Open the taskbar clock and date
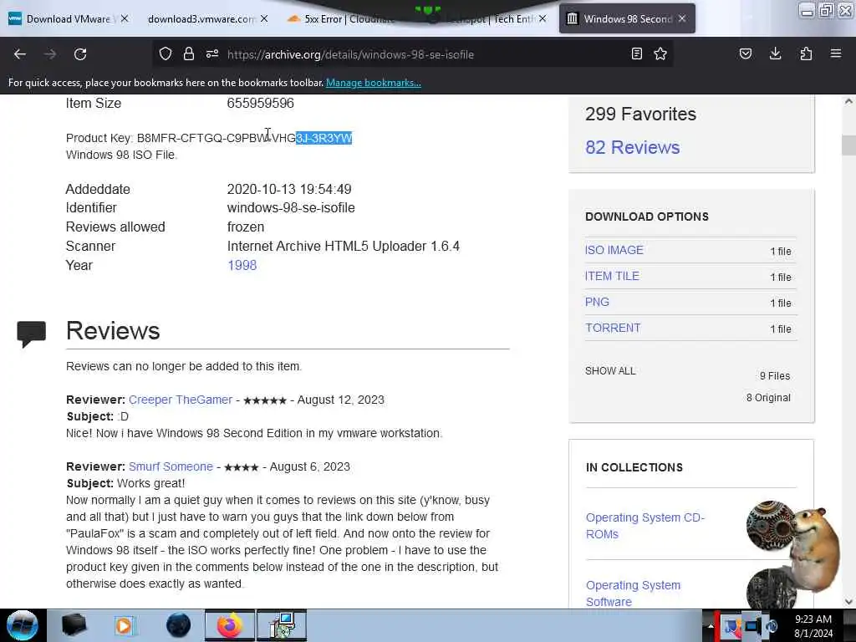Image resolution: width=856 pixels, height=642 pixels. (813, 626)
